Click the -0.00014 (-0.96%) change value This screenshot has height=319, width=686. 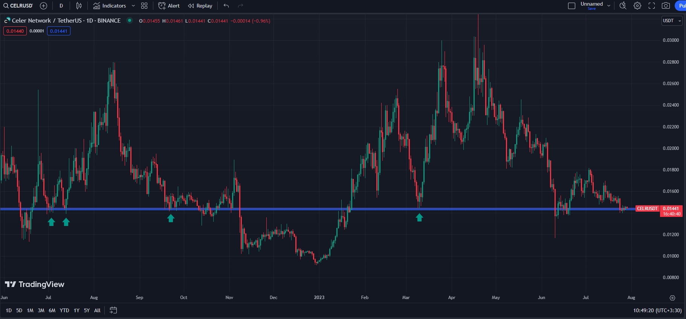click(250, 21)
